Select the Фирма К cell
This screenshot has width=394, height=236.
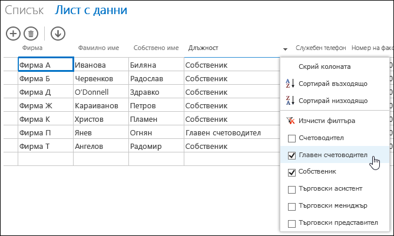[46, 119]
